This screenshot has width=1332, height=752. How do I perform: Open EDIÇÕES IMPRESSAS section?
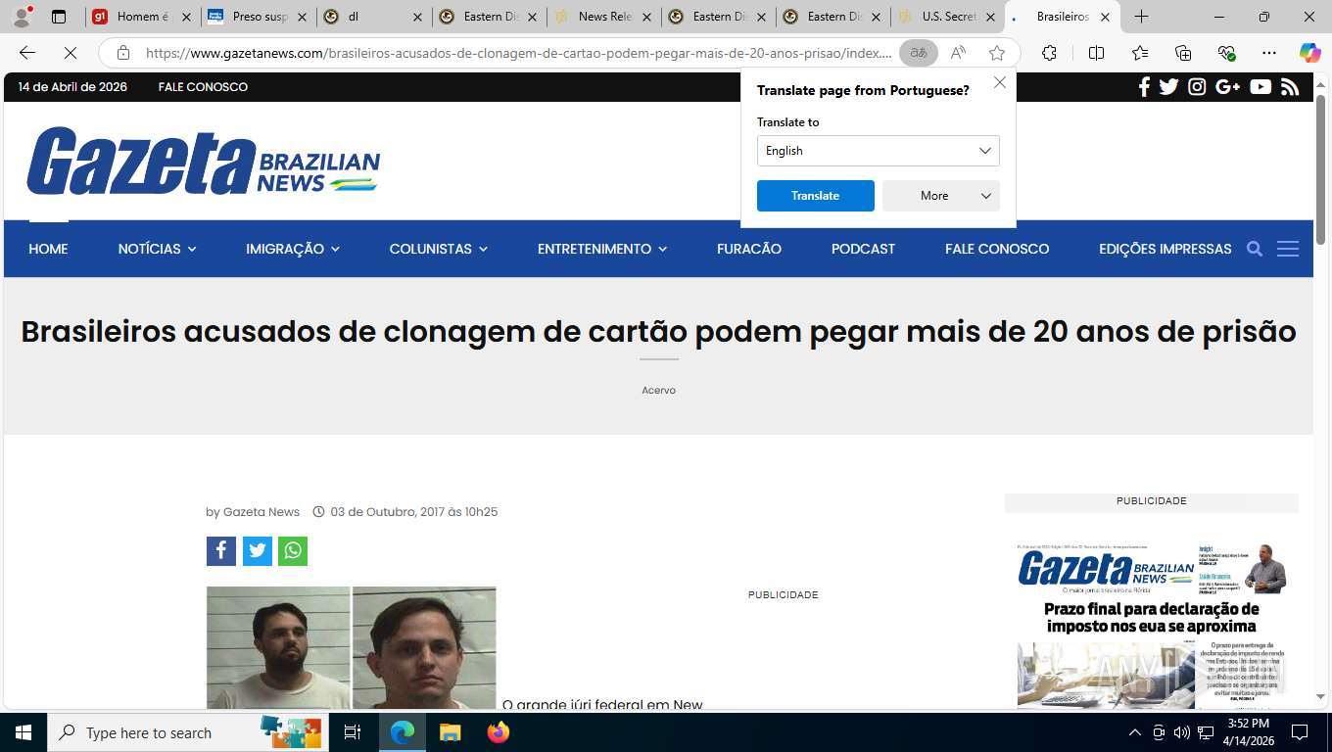[x=1165, y=249]
